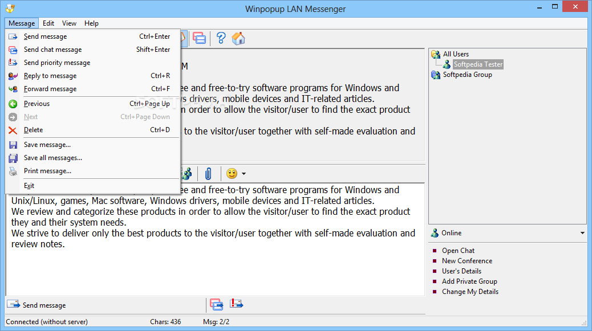Select Delete in Message menu
Image resolution: width=592 pixels, height=331 pixels.
pos(94,130)
